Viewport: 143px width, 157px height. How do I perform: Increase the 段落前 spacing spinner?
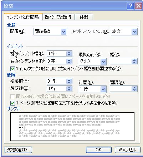coord(69,80)
